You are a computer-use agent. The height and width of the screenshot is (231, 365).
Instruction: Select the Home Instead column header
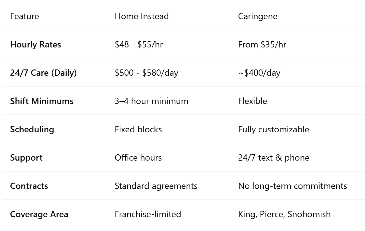(x=142, y=16)
